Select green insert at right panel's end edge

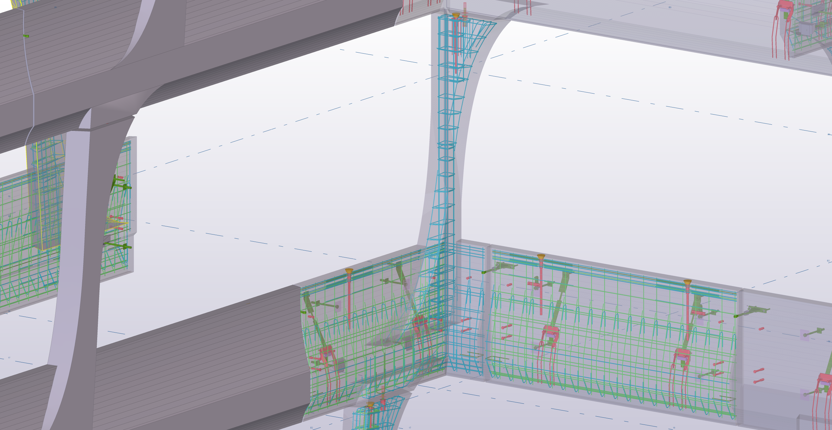[736, 316]
